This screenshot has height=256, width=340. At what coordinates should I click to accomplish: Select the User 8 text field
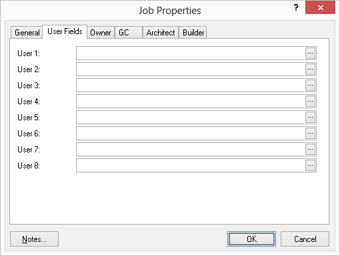pyautogui.click(x=191, y=166)
